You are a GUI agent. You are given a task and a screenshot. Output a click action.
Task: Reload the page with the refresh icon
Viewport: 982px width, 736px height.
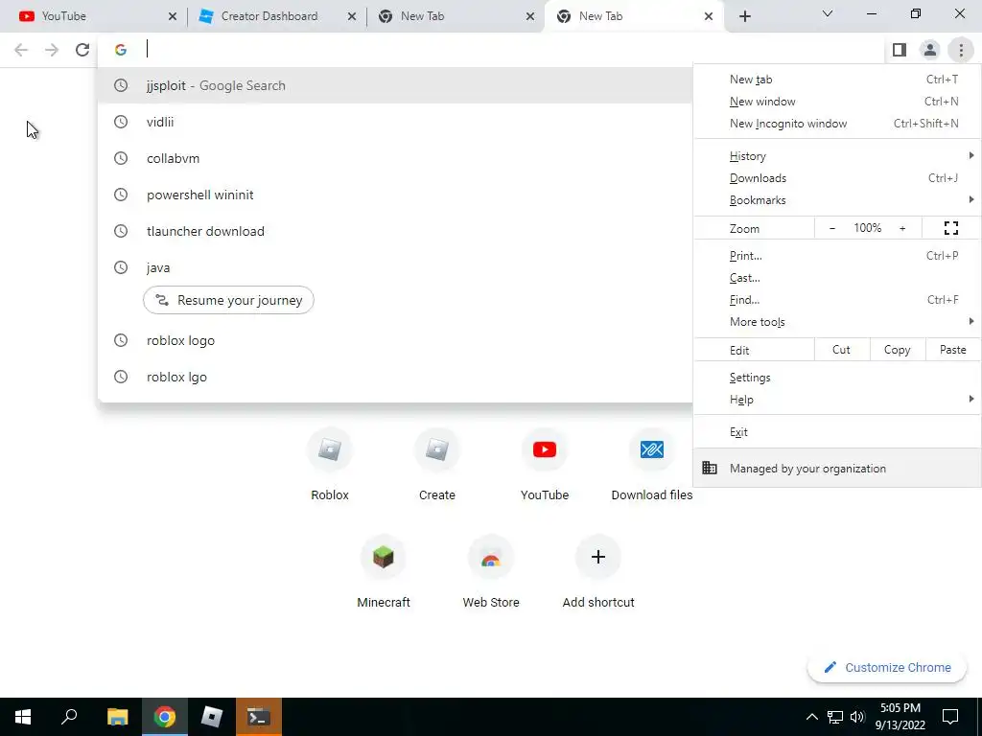pyautogui.click(x=82, y=50)
